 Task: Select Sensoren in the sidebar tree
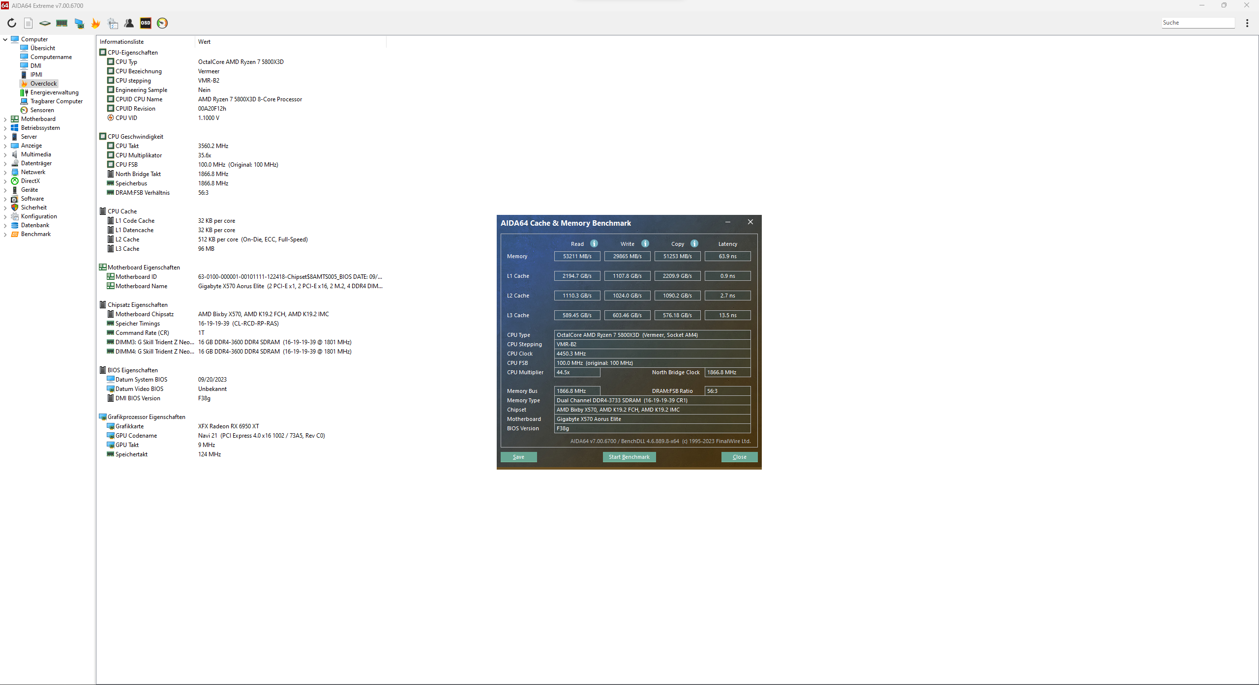click(42, 110)
